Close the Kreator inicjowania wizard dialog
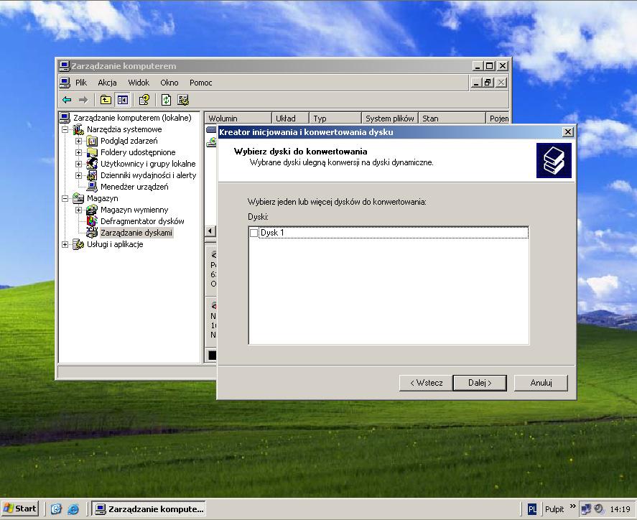Screen dimensions: 637x520 pyautogui.click(x=567, y=131)
